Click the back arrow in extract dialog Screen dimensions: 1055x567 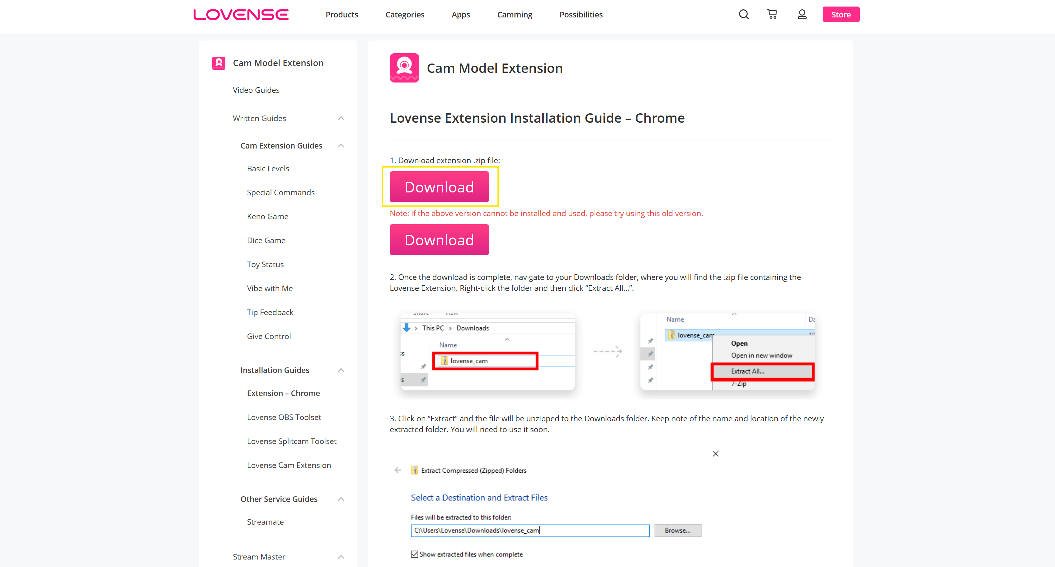pyautogui.click(x=398, y=470)
